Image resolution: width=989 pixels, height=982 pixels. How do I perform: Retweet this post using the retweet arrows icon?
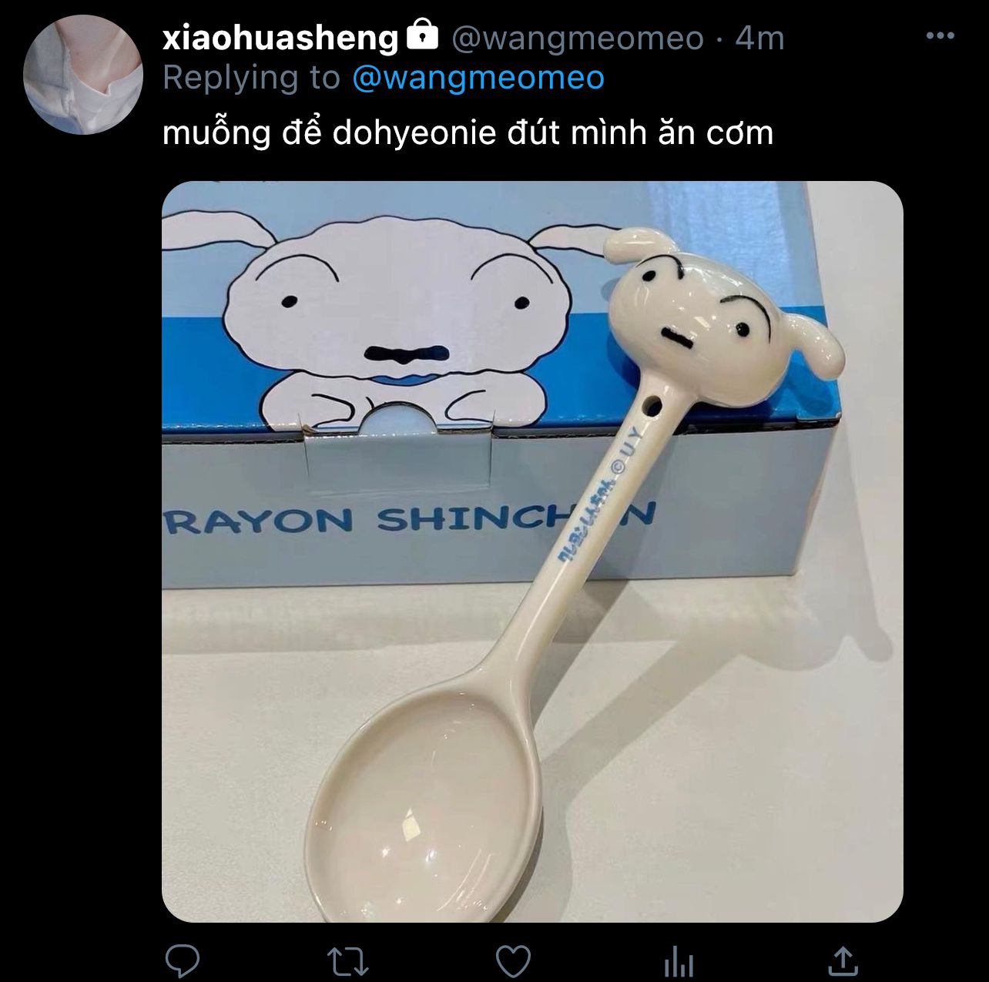coord(348,961)
